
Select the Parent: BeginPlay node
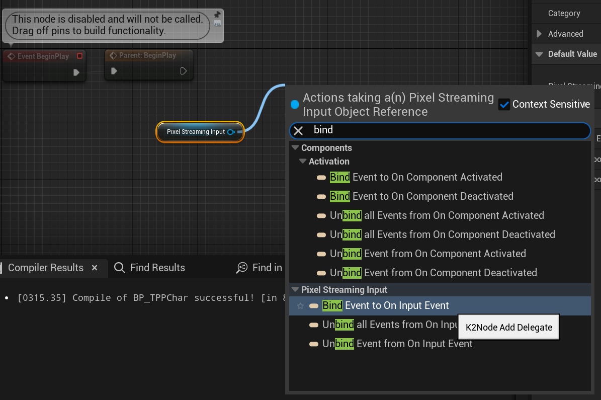[149, 64]
